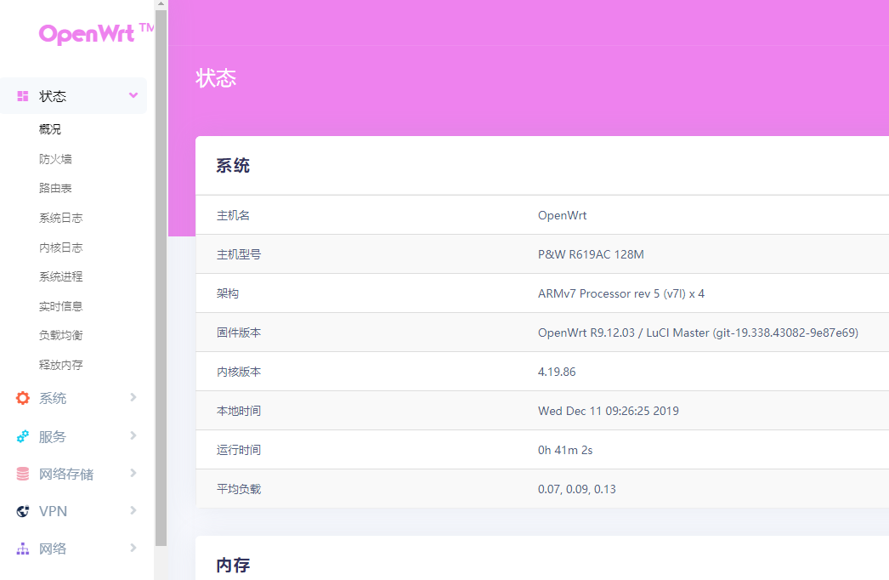Image resolution: width=889 pixels, height=580 pixels.
Task: Open the 防火墙 status page
Action: click(55, 159)
